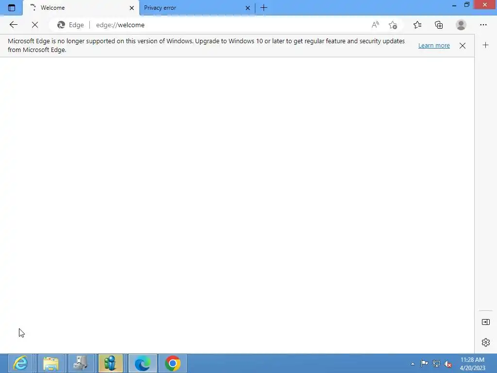Switch to the Welcome tab

coord(81,8)
